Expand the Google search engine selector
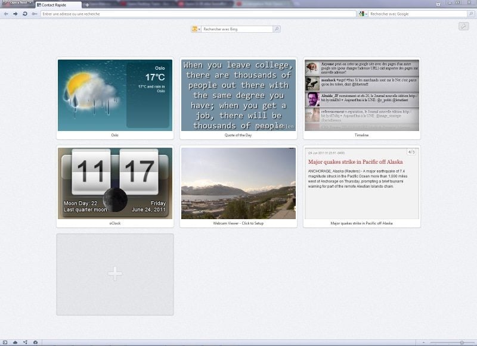 click(x=363, y=14)
